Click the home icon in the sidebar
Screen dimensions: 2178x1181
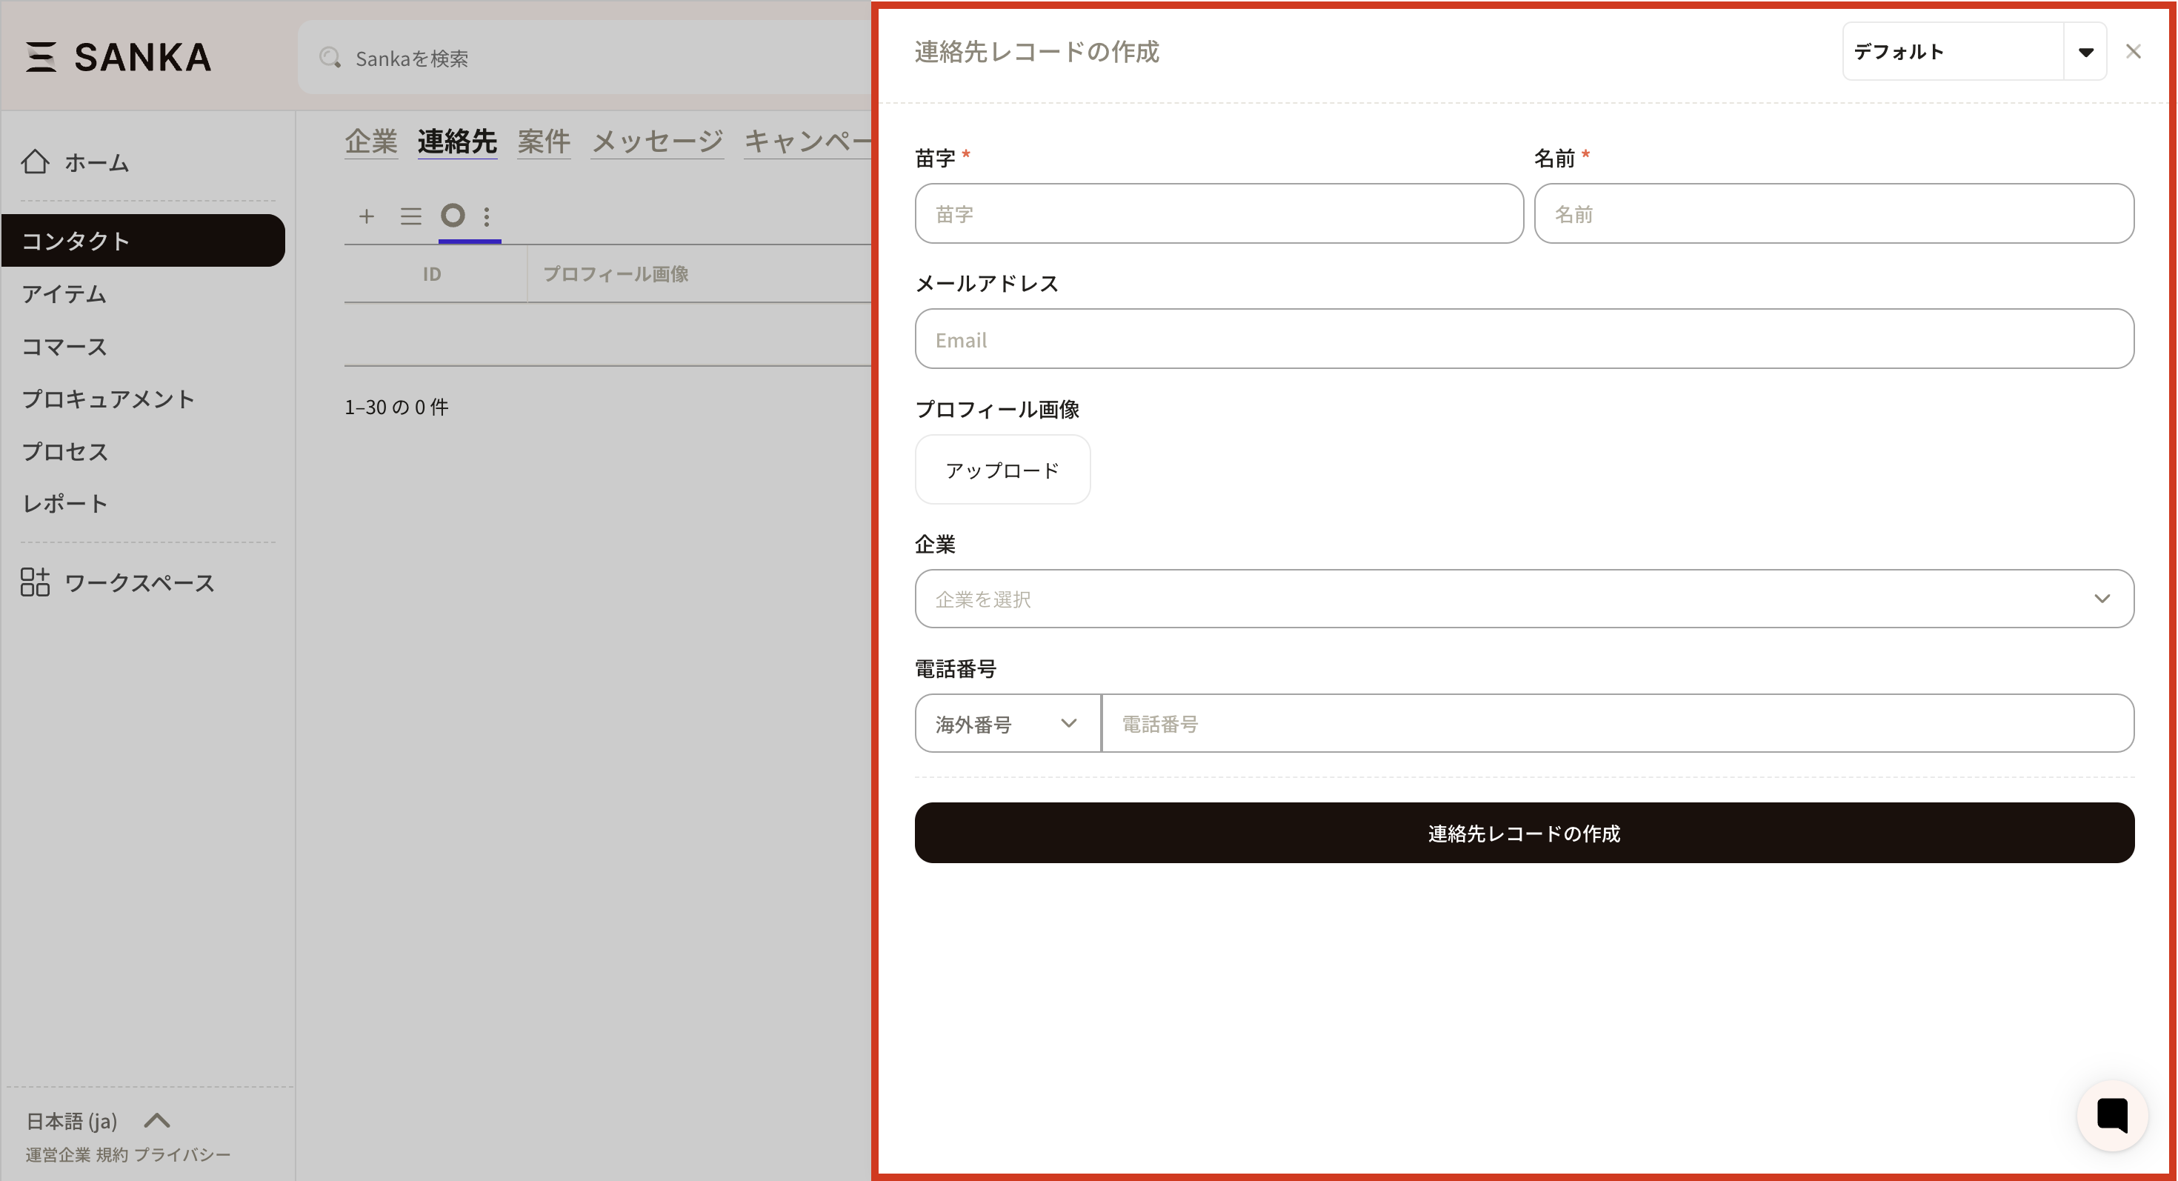coord(36,162)
